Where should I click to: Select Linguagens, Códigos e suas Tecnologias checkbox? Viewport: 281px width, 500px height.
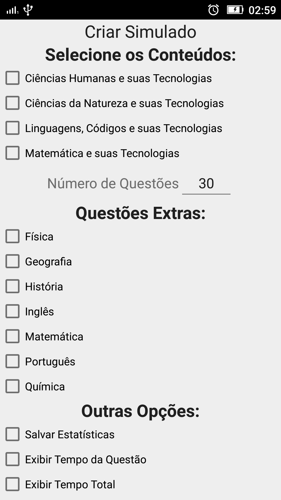coord(12,128)
